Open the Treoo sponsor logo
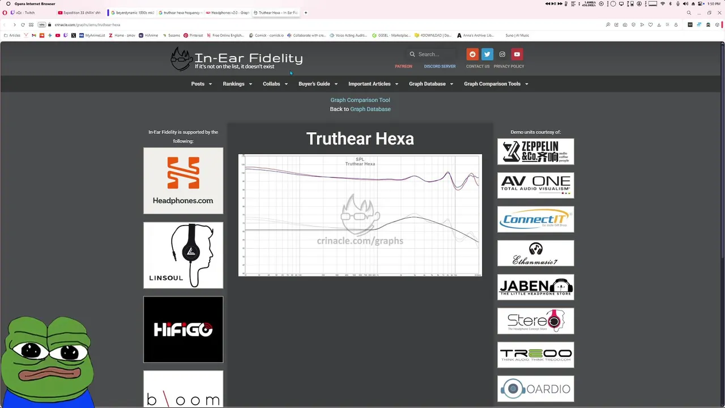The width and height of the screenshot is (725, 408). [535, 355]
